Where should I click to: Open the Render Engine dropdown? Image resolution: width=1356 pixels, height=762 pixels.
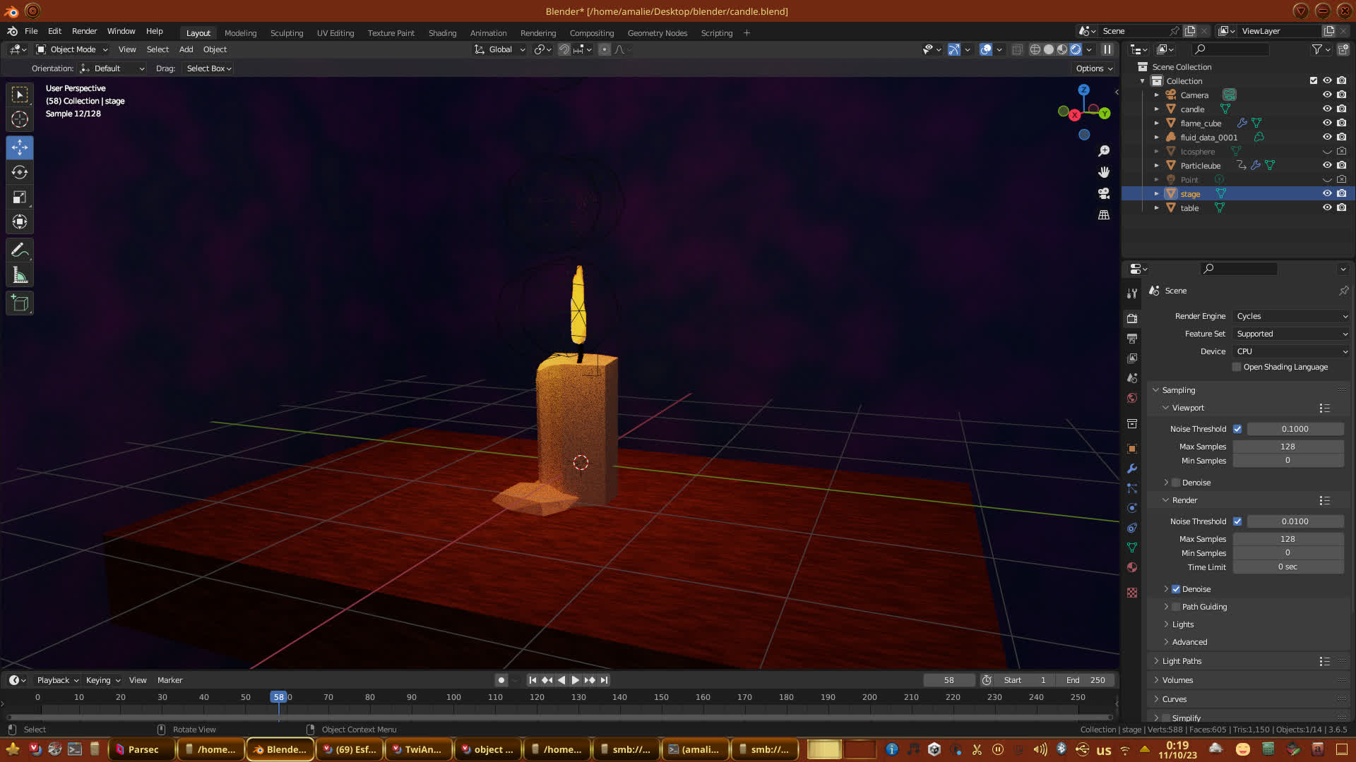(1291, 316)
